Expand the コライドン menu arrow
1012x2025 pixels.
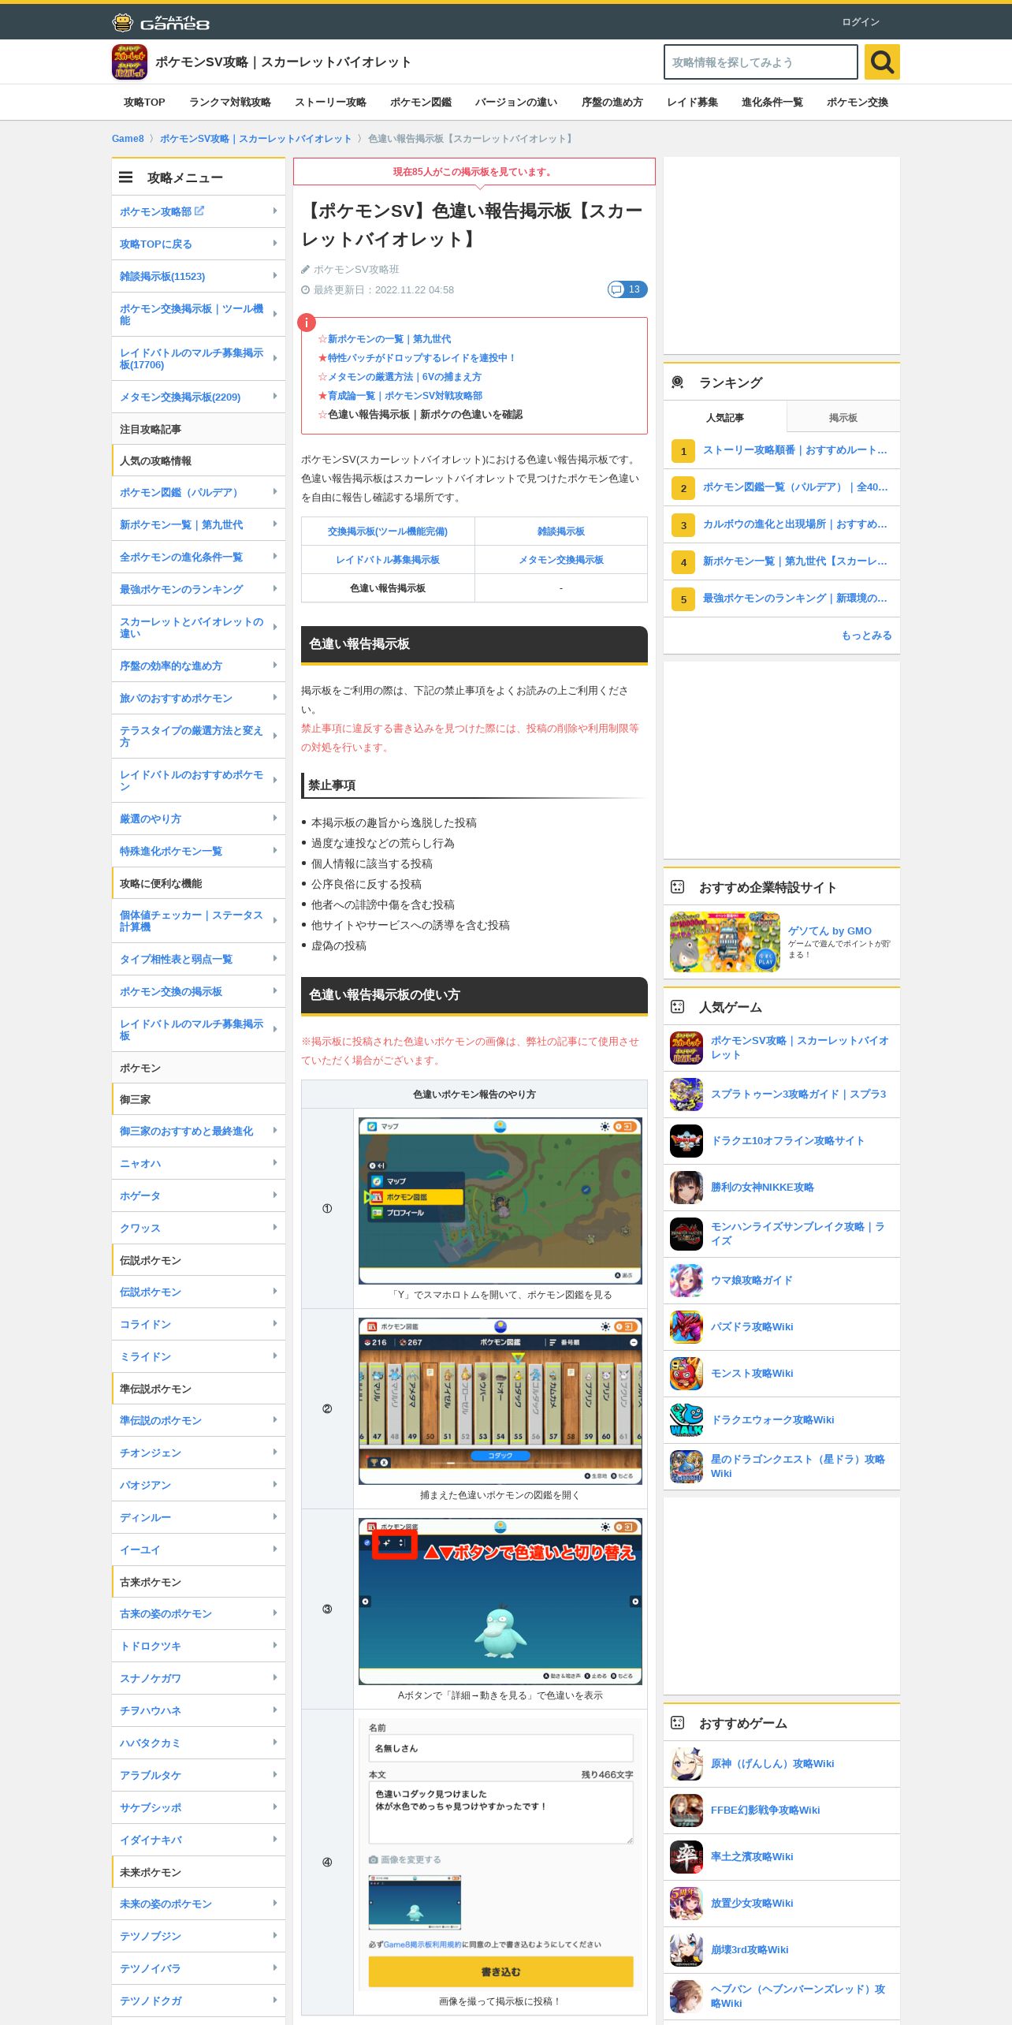click(274, 1324)
